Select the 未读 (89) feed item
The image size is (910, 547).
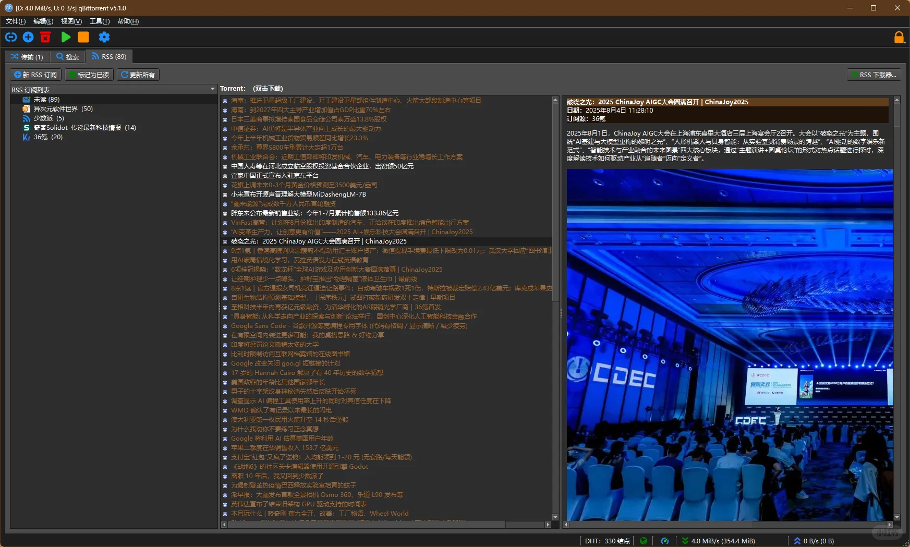[x=114, y=100]
